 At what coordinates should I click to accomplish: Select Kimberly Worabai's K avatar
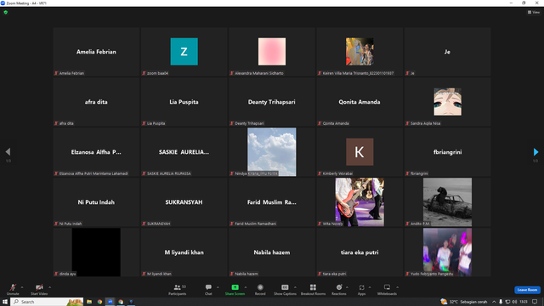(x=360, y=152)
